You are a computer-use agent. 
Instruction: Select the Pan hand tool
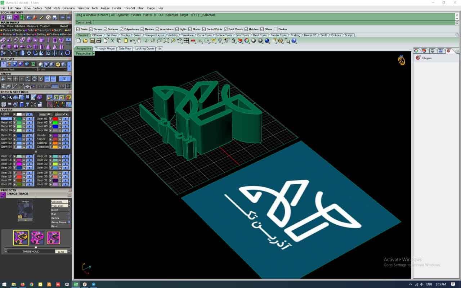coord(139,41)
